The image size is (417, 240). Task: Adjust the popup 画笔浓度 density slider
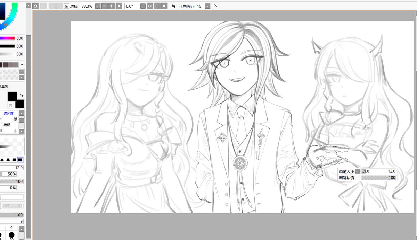378,178
